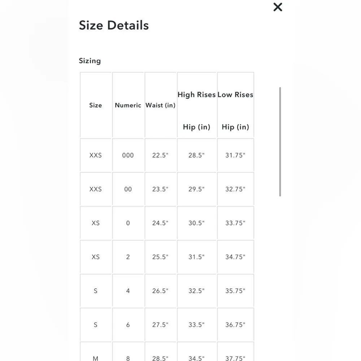
Task: Click the size chart vertical scrollbar
Action: click(280, 142)
